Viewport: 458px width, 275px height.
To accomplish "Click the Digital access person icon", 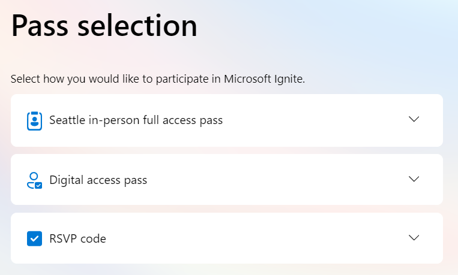I will pyautogui.click(x=34, y=180).
